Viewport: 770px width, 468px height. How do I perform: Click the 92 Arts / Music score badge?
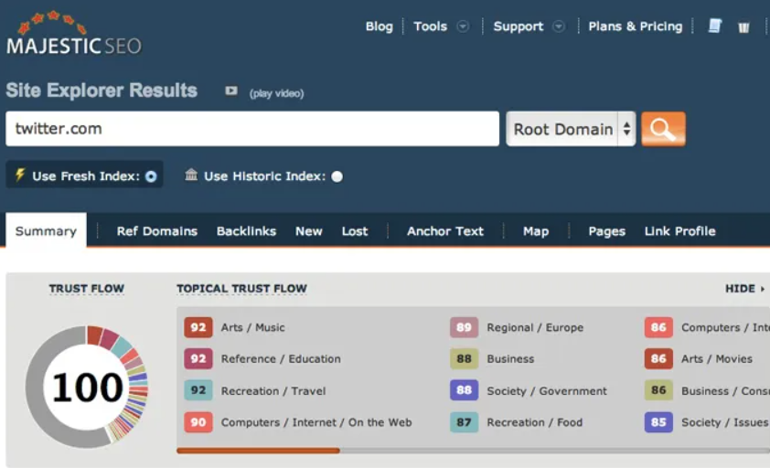[x=198, y=327]
